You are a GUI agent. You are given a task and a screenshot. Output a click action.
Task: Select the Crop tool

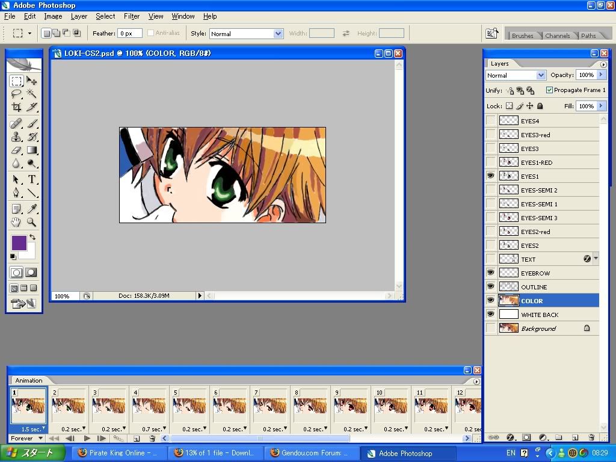17,107
